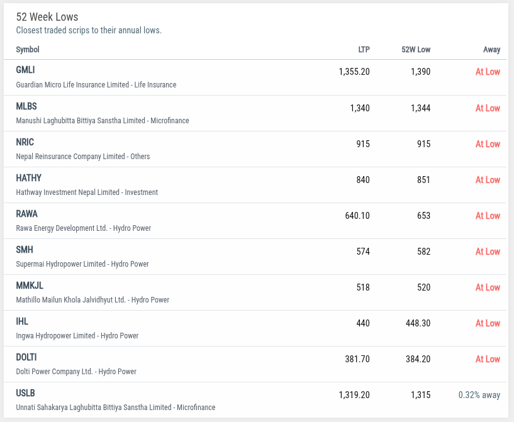This screenshot has width=514, height=422.
Task: Open the DOLTI symbol link
Action: pyautogui.click(x=26, y=357)
